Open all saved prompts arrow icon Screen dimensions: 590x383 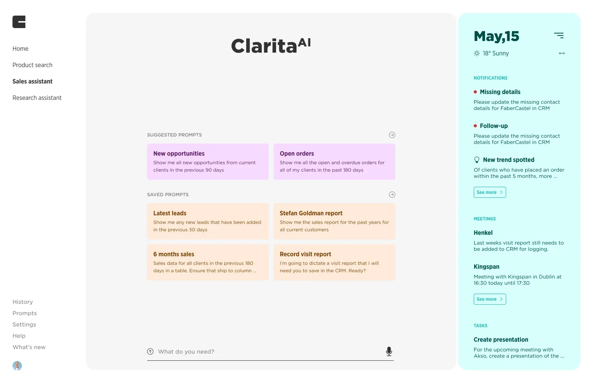tap(392, 195)
